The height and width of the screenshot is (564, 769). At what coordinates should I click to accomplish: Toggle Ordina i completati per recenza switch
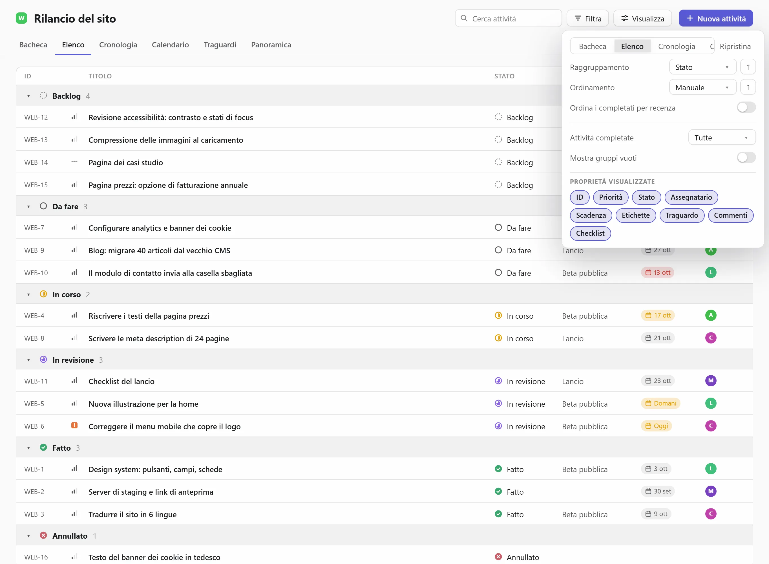[746, 107]
